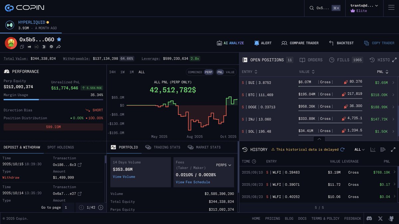The height and width of the screenshot is (224, 399).
Task: Click the Go to page input
Action: tap(68, 207)
